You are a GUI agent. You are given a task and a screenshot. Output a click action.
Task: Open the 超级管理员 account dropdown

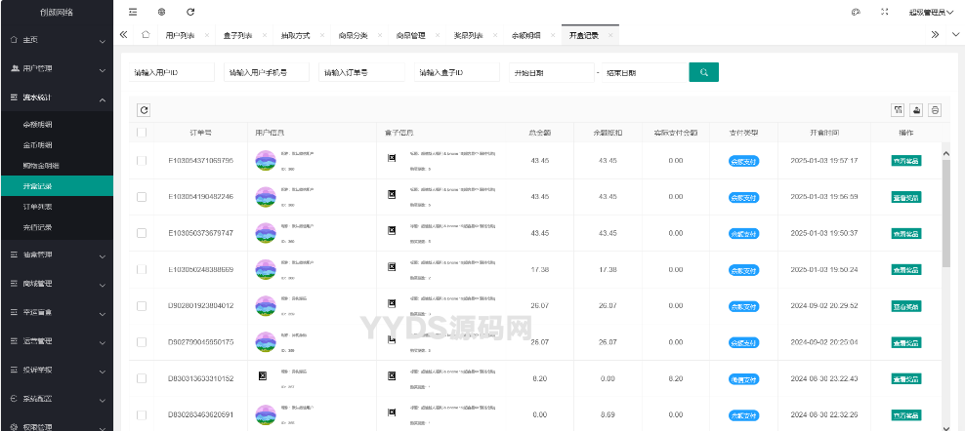931,12
